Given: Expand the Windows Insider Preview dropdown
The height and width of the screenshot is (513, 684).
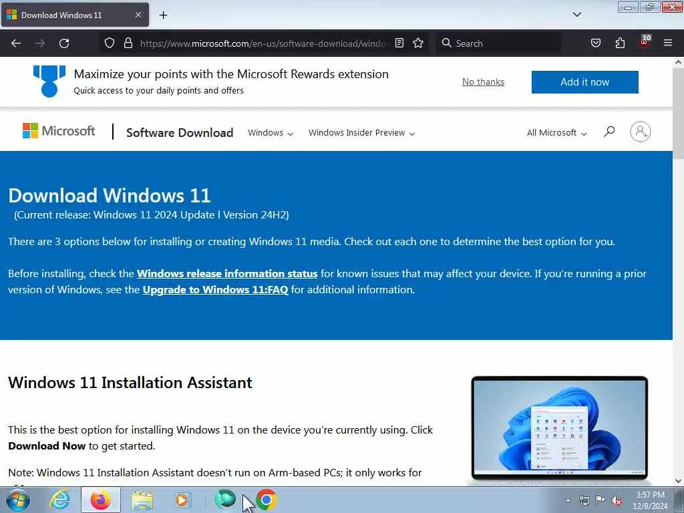Looking at the screenshot, I should pyautogui.click(x=361, y=133).
